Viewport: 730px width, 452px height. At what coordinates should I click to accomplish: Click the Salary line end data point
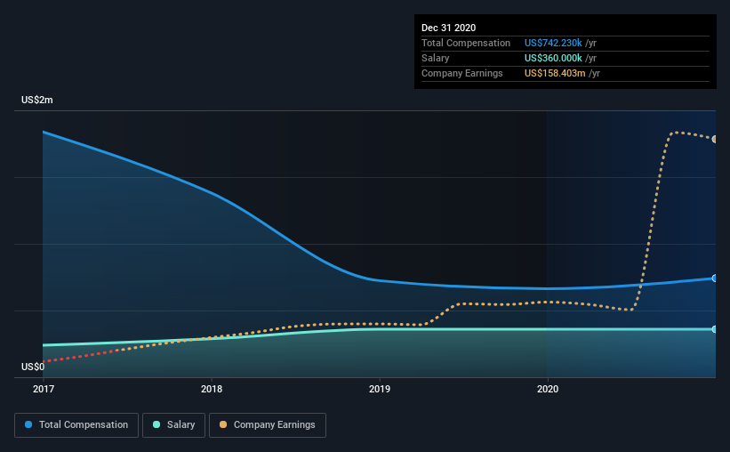tap(715, 329)
